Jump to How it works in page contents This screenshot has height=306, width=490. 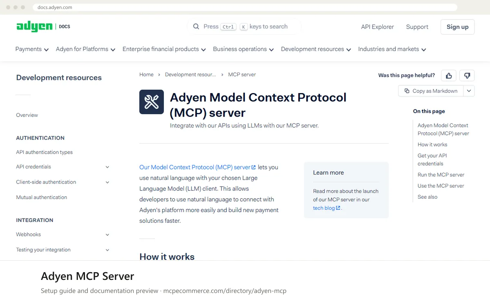coord(432,144)
